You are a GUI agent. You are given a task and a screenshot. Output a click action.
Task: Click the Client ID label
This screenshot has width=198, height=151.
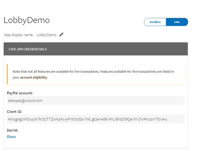(x=14, y=112)
